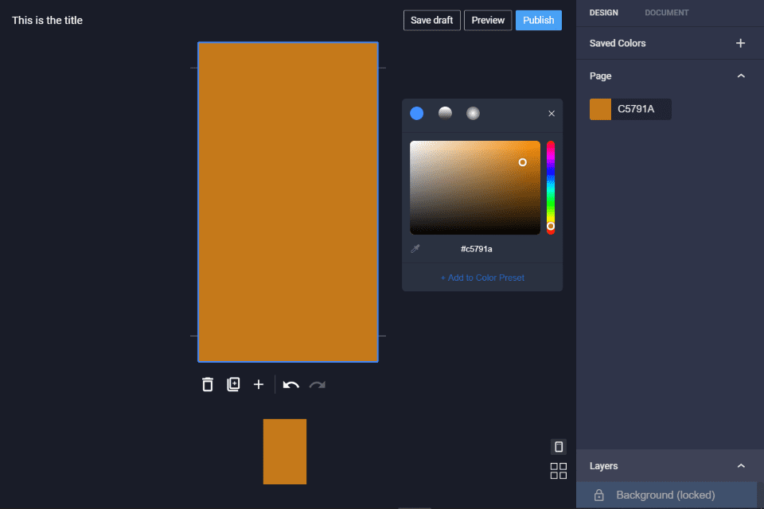764x509 pixels.
Task: Select the orange page thumbnail below canvas
Action: pos(285,451)
